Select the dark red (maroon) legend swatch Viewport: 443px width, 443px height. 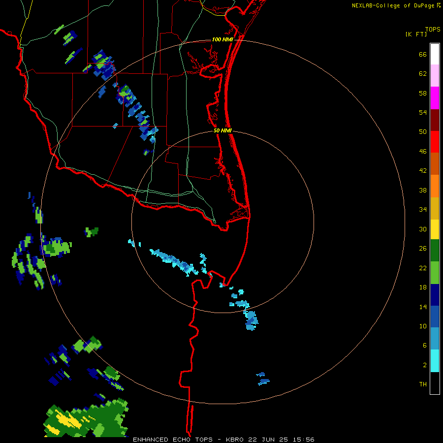click(x=435, y=120)
